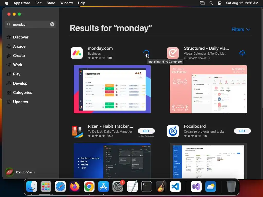Expand the Filters dropdown
263x197 pixels.
click(241, 29)
